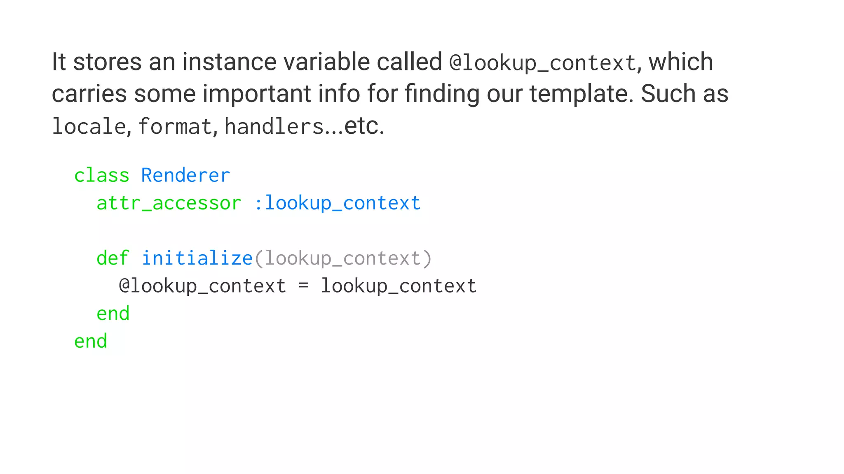Click "@lookup_context" in the assignment line
Screen dimensions: 844x474
pos(202,286)
